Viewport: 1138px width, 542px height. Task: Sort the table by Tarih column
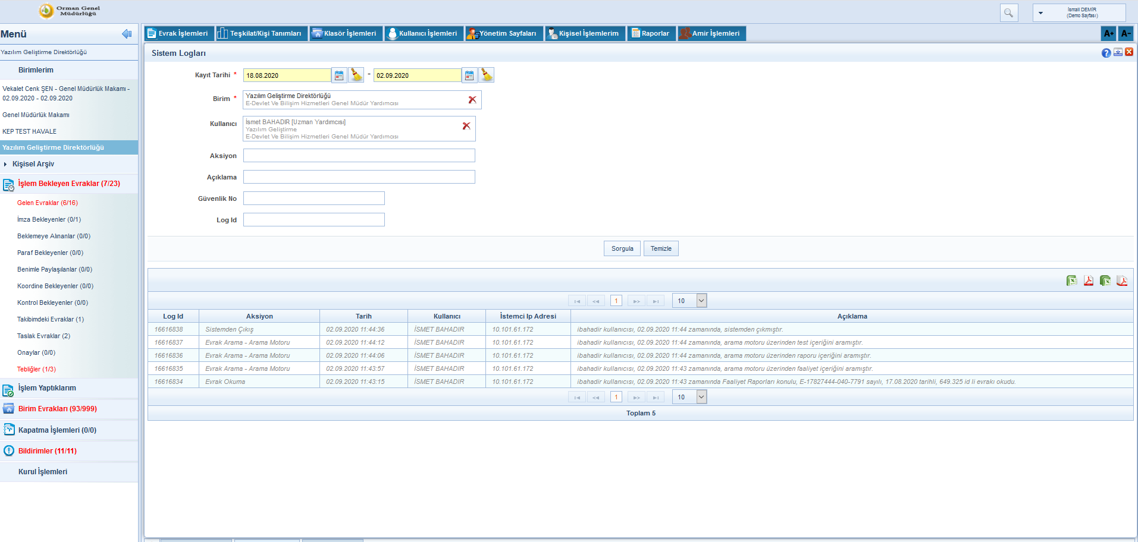click(363, 316)
